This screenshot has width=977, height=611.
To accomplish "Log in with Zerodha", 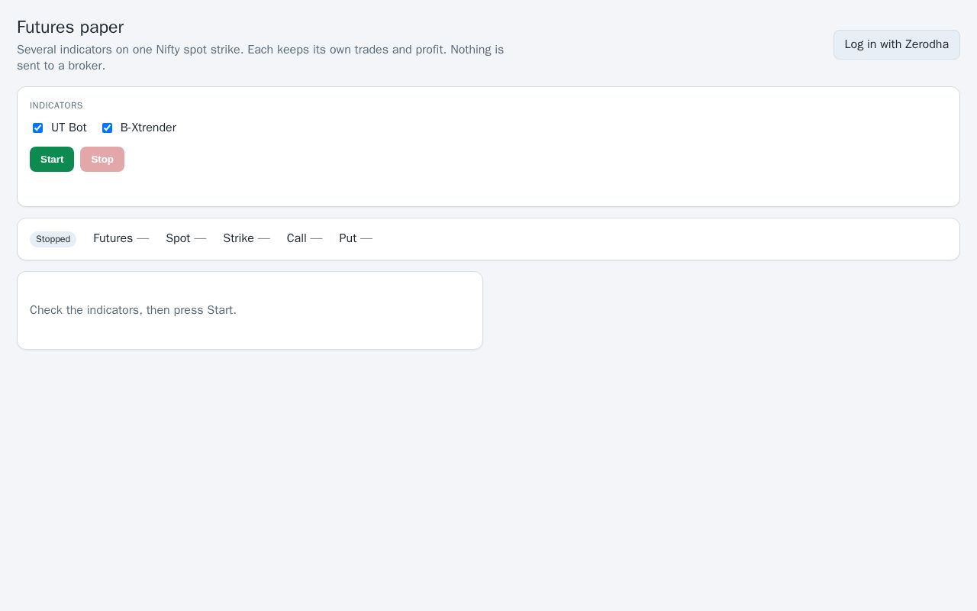I will pos(896,44).
